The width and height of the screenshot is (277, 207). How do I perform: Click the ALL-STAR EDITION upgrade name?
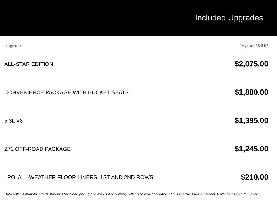(x=29, y=64)
